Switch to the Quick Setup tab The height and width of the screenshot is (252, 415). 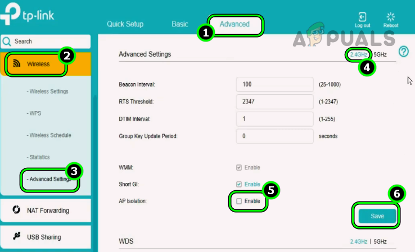coord(125,24)
